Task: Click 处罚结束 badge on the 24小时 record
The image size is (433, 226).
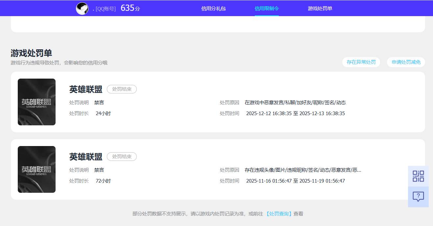Action: (x=122, y=89)
